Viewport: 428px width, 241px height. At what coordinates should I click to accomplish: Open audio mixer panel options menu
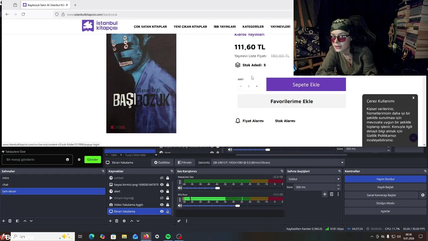tap(187, 221)
